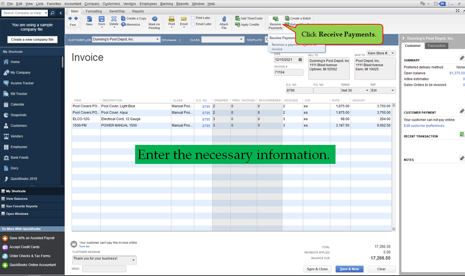Image resolution: width=465 pixels, height=276 pixels.
Task: Edit customer summary pencil icon
Action: [462, 58]
